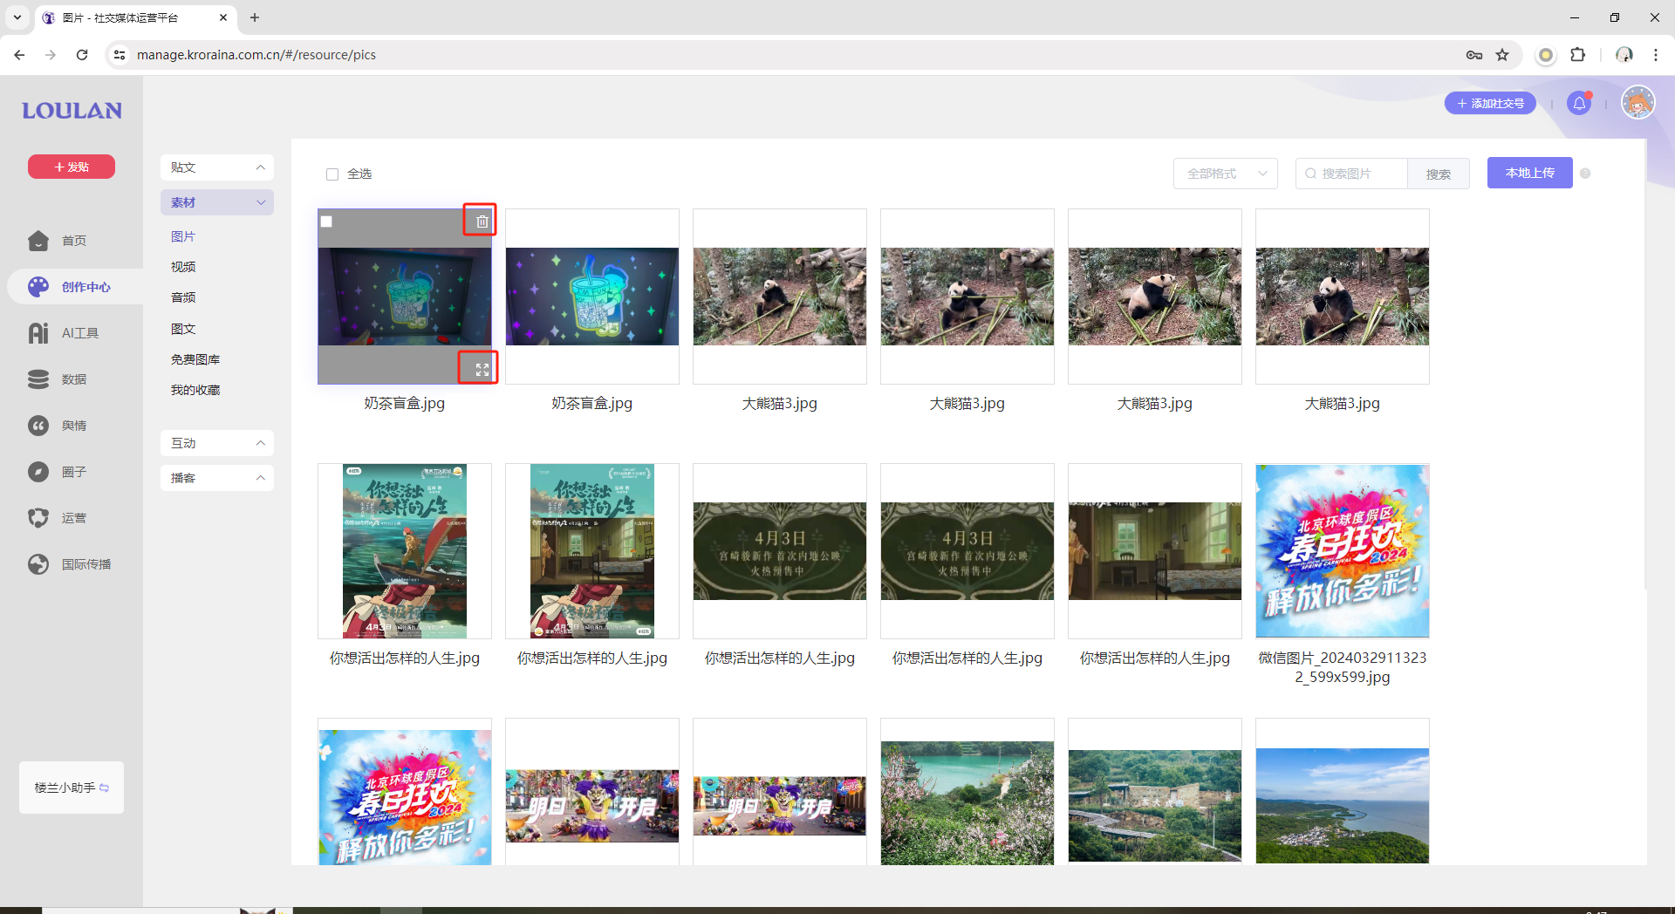Click the delete trash icon on 奶茶盲盒 image
Screen dimensions: 1675x914
[x=482, y=222]
